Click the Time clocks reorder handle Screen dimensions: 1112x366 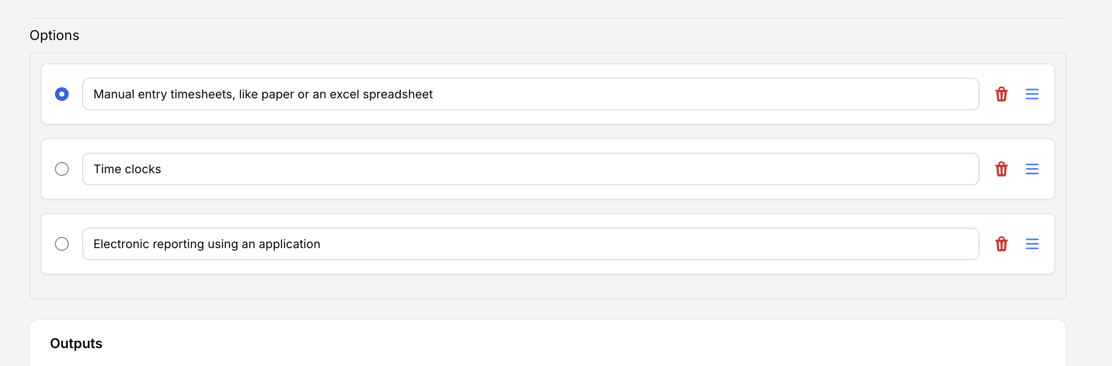pos(1032,169)
